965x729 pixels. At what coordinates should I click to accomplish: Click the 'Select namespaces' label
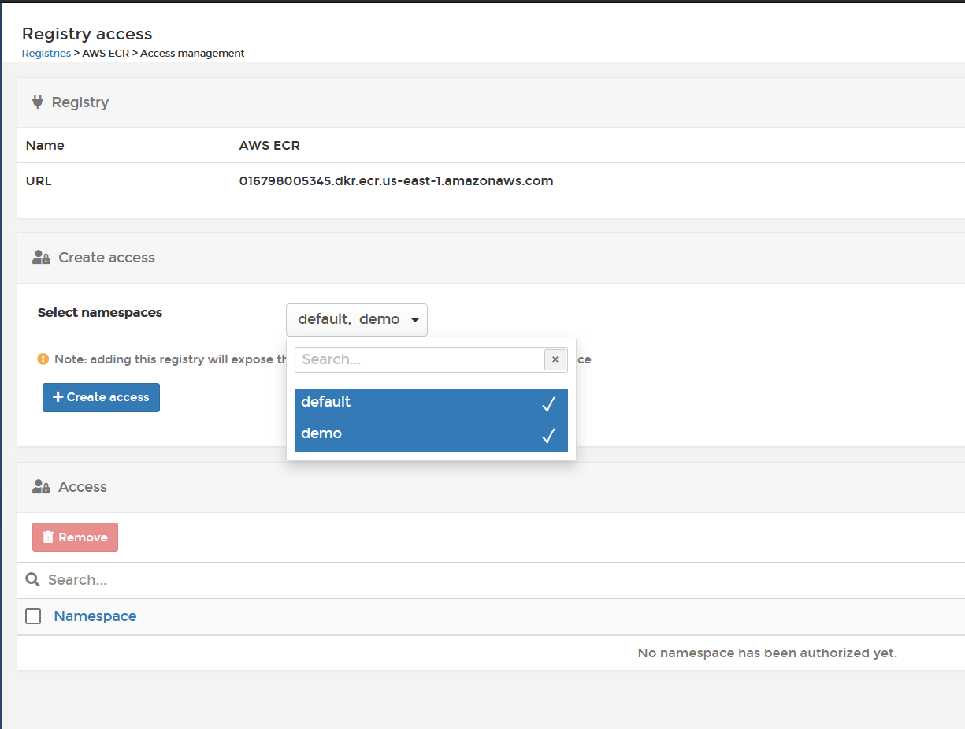(100, 312)
